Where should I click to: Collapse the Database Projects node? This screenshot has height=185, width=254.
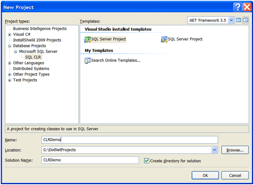coord(10,46)
